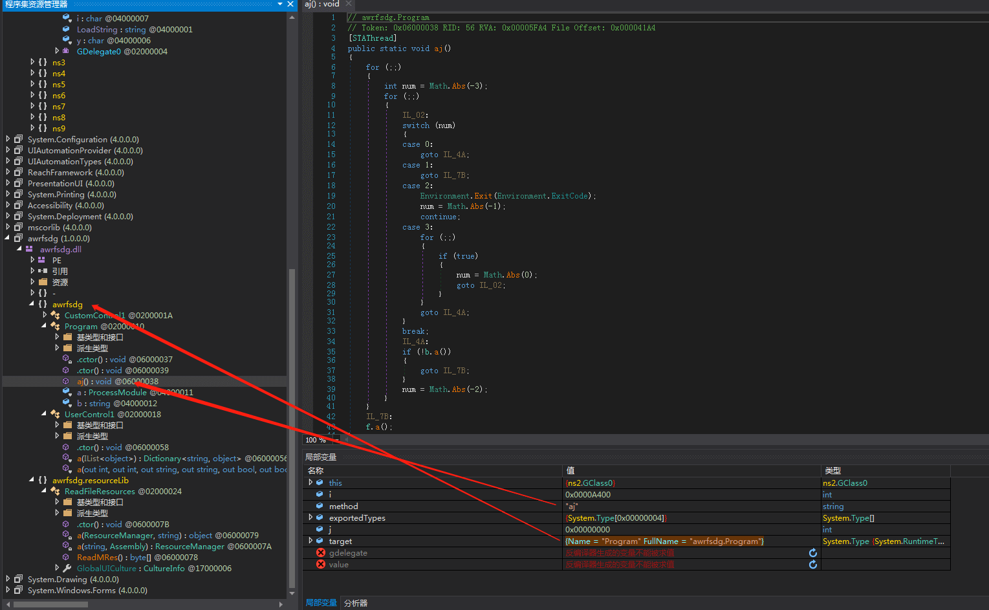Close the assembly explorer panel
Viewport: 989px width, 610px height.
pyautogui.click(x=290, y=4)
